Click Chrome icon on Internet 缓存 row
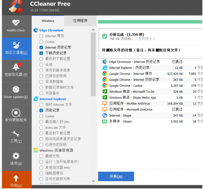The image size is (203, 189). (x=105, y=74)
